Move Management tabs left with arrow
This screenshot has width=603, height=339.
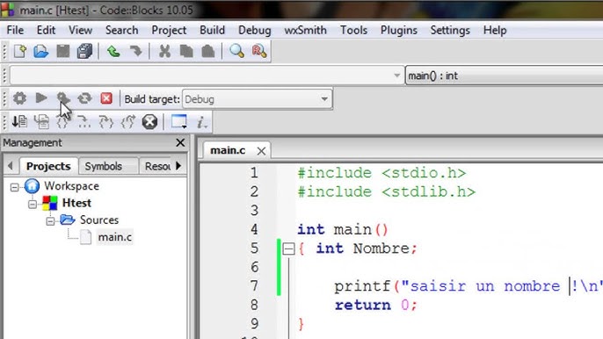[10, 166]
